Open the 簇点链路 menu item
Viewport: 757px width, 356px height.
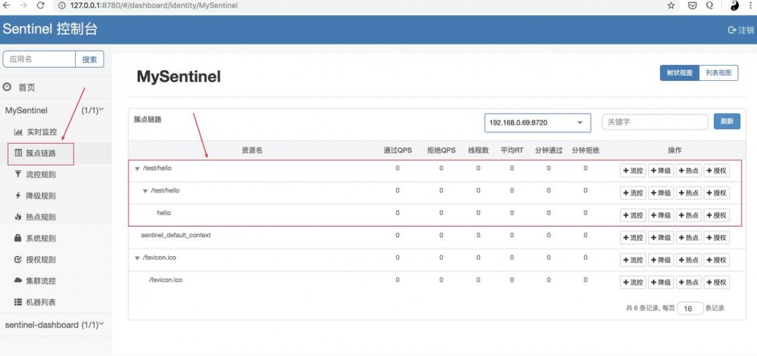41,153
